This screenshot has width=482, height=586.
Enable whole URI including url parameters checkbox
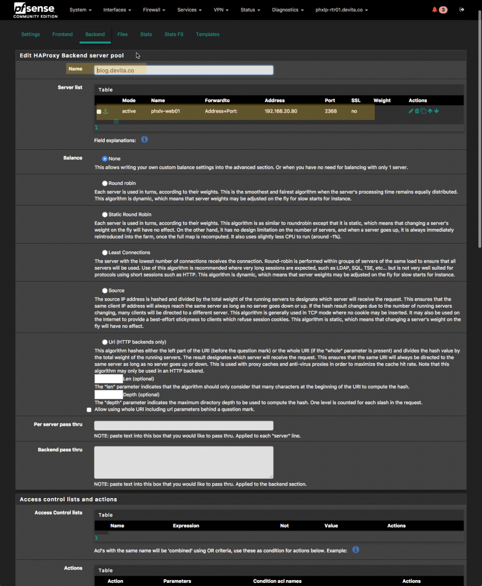(x=89, y=410)
